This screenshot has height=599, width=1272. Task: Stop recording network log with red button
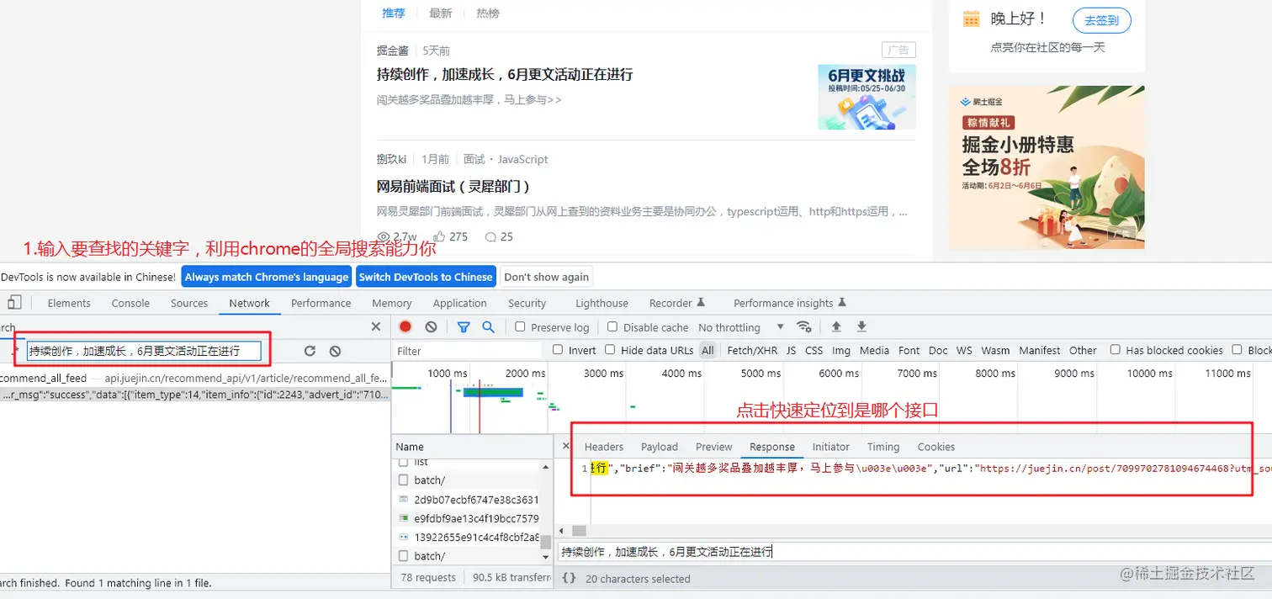click(x=405, y=326)
